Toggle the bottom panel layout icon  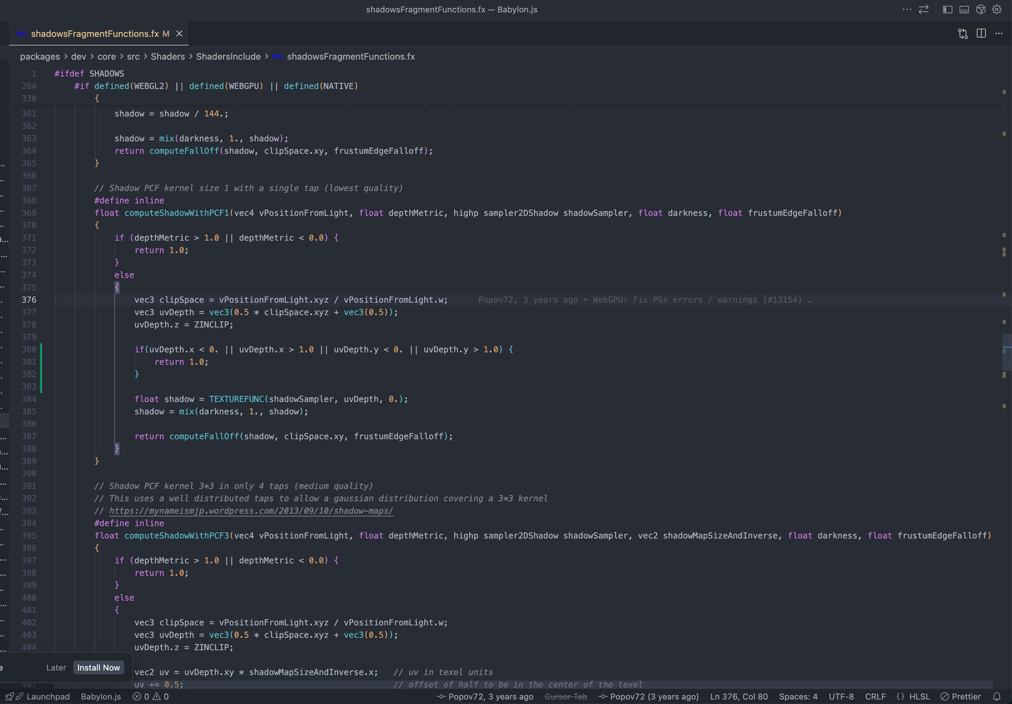click(x=964, y=9)
